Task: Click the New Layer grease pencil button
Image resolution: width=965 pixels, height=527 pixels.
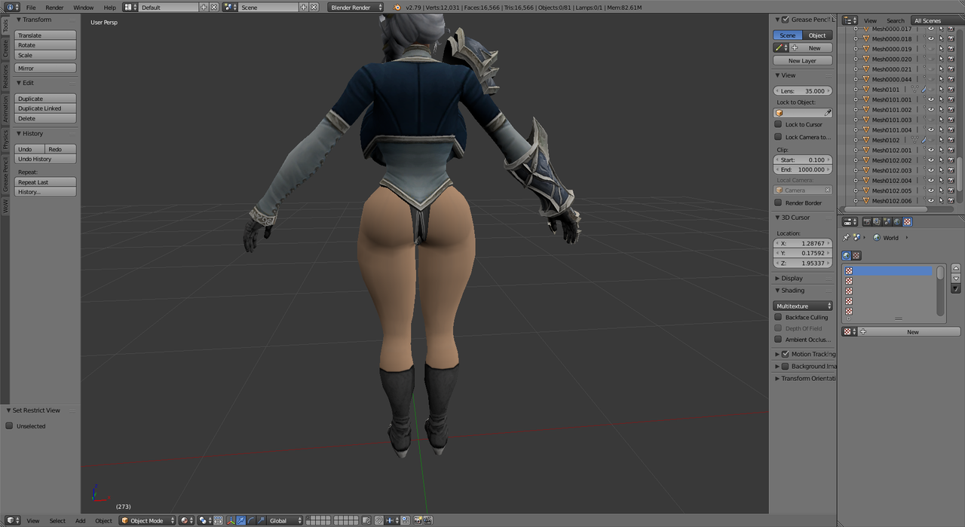Action: click(x=803, y=61)
